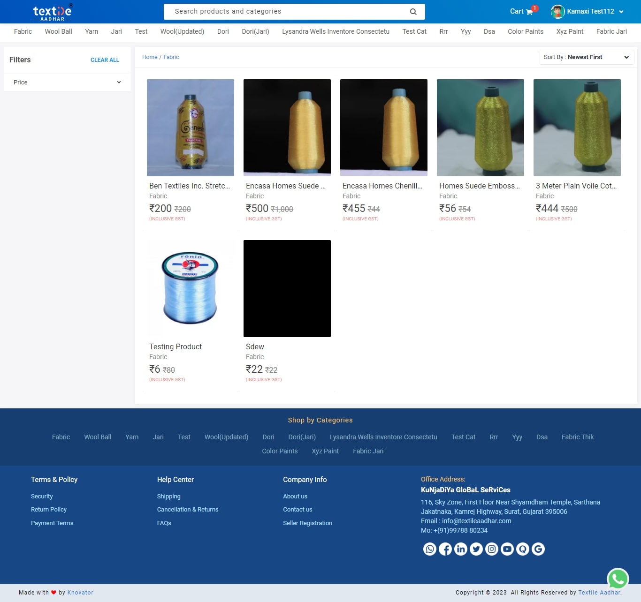Open the Instagram social icon
The width and height of the screenshot is (641, 602).
(492, 549)
